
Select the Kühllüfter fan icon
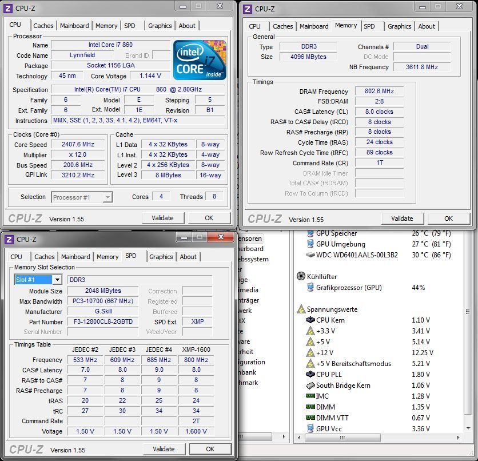point(301,276)
